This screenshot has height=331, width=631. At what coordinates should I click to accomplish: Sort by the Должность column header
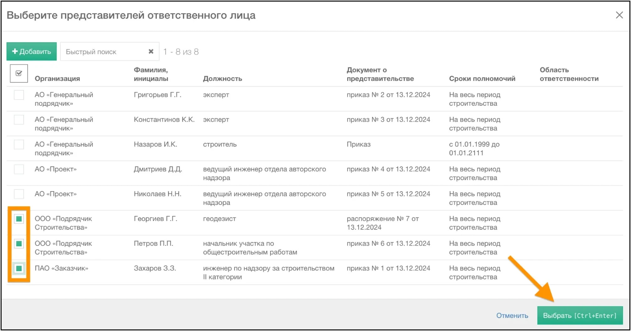[223, 78]
